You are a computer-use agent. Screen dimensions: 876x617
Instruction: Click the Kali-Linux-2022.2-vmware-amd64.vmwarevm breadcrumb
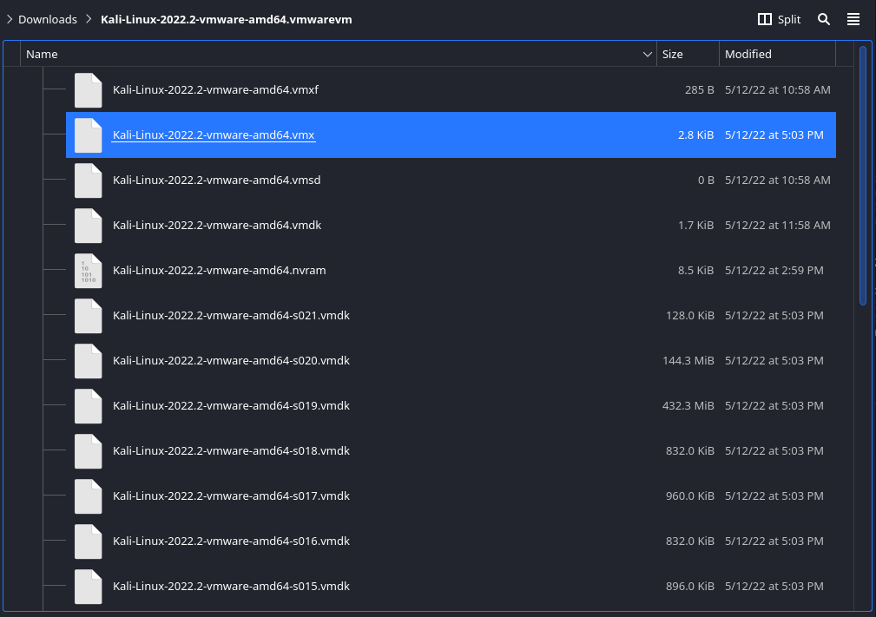[227, 19]
